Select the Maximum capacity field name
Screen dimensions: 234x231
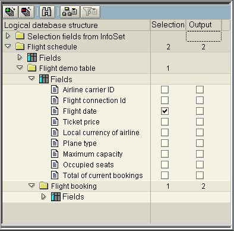(x=93, y=154)
